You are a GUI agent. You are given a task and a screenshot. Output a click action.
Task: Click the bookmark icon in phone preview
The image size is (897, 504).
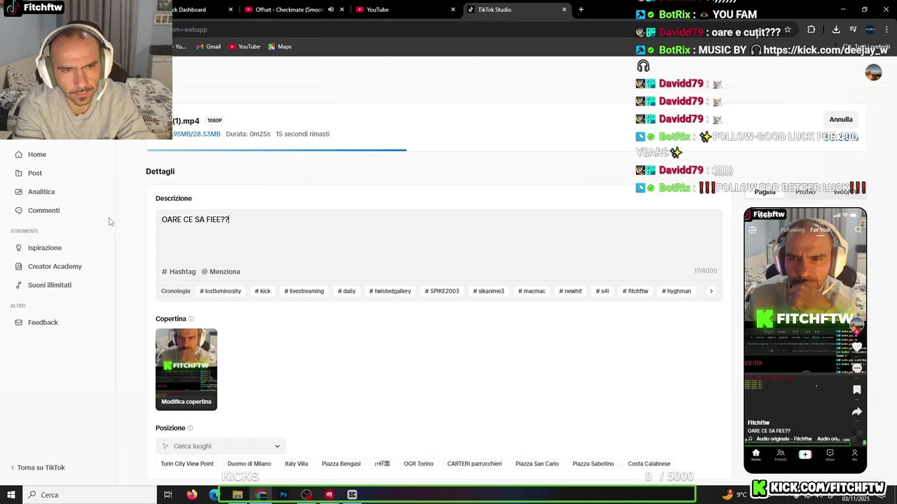856,390
